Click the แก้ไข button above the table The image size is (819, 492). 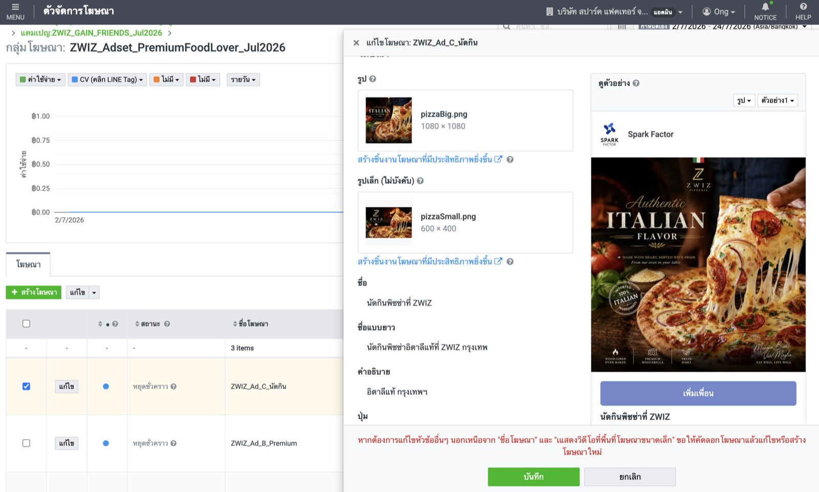tap(77, 292)
